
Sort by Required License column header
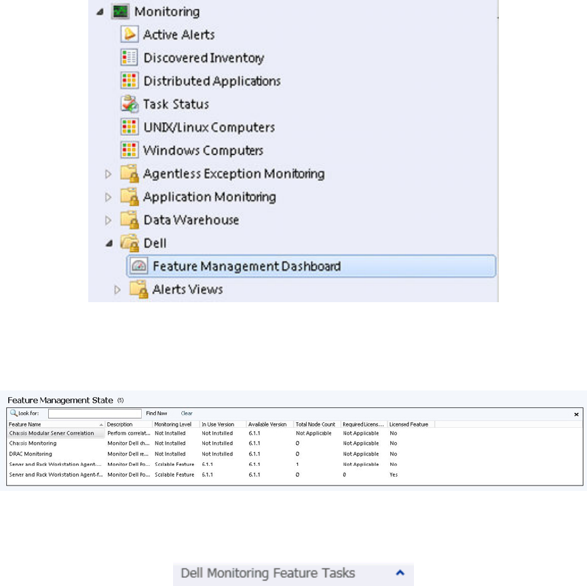tap(364, 424)
